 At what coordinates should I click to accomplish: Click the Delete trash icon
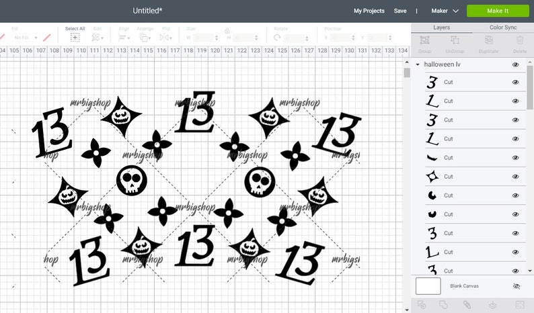pyautogui.click(x=520, y=40)
